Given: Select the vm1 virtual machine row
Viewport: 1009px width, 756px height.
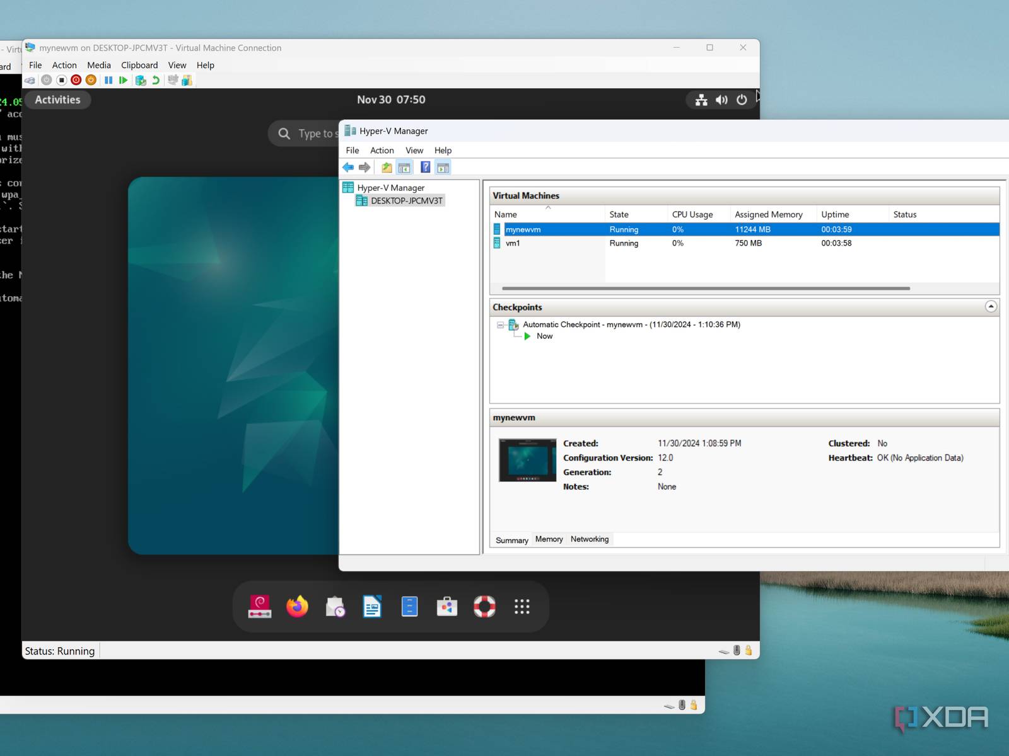Looking at the screenshot, I should (513, 243).
